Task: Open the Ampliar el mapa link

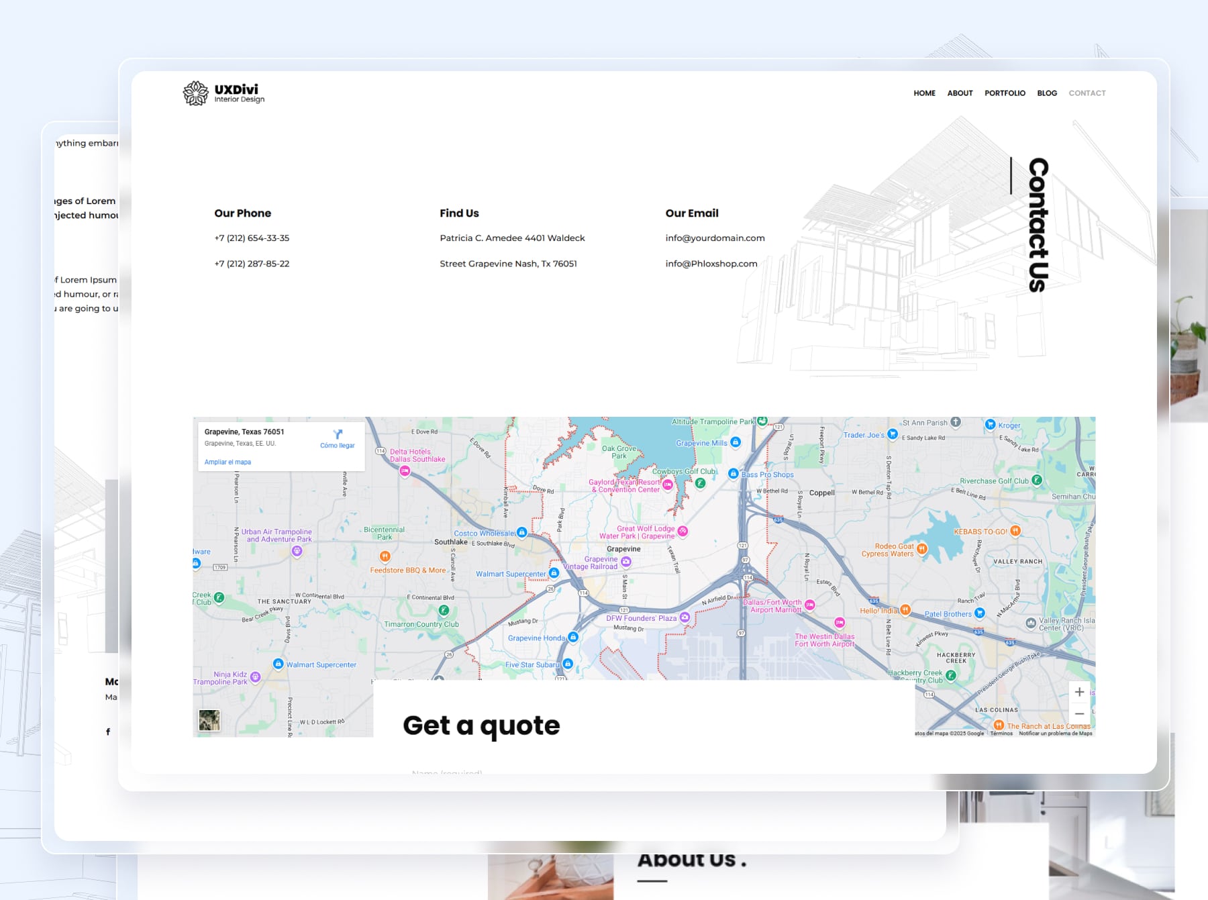Action: [228, 462]
